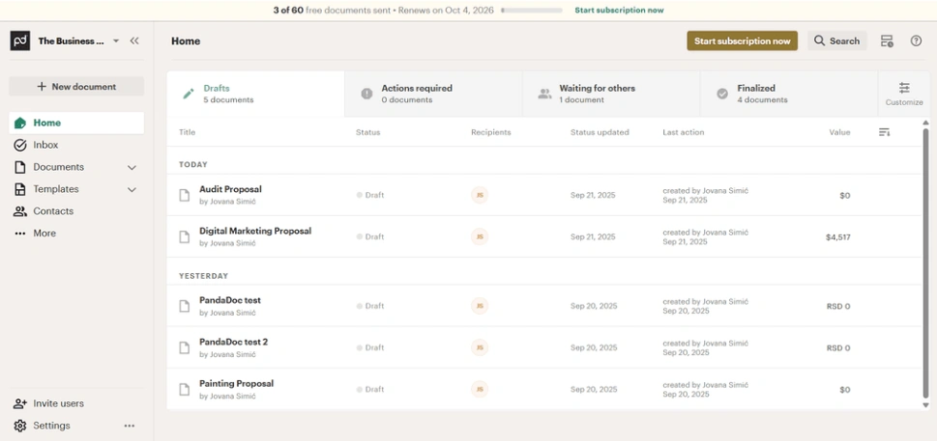The width and height of the screenshot is (937, 441).
Task: Click the PandaDoc test 2 file icon
Action: 185,348
